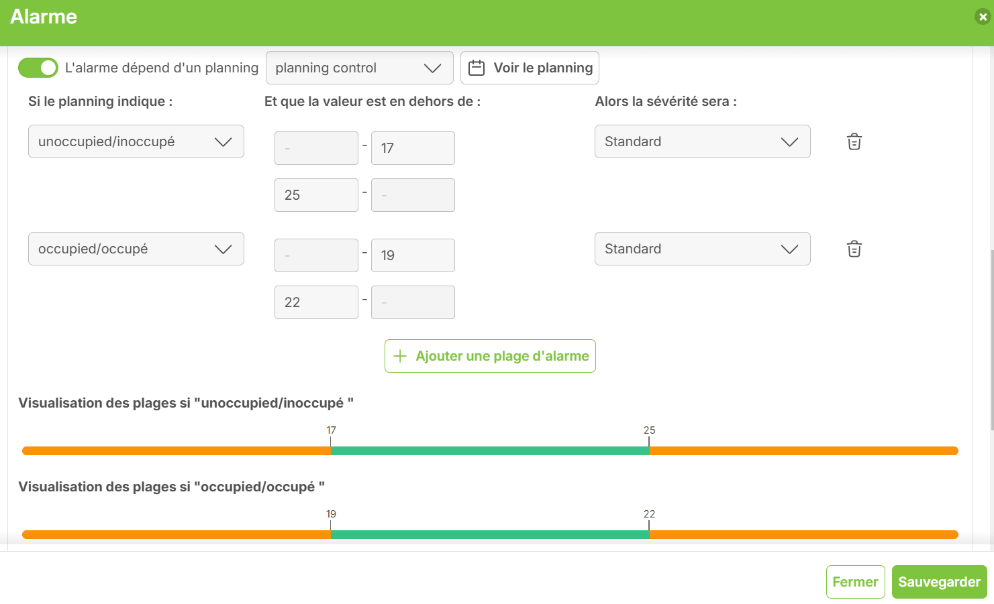Select the input field containing 22
994x604 pixels.
coord(316,302)
